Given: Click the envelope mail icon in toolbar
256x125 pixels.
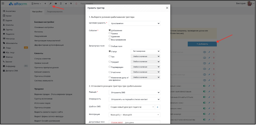Looking at the screenshot, I should pyautogui.click(x=56, y=4).
